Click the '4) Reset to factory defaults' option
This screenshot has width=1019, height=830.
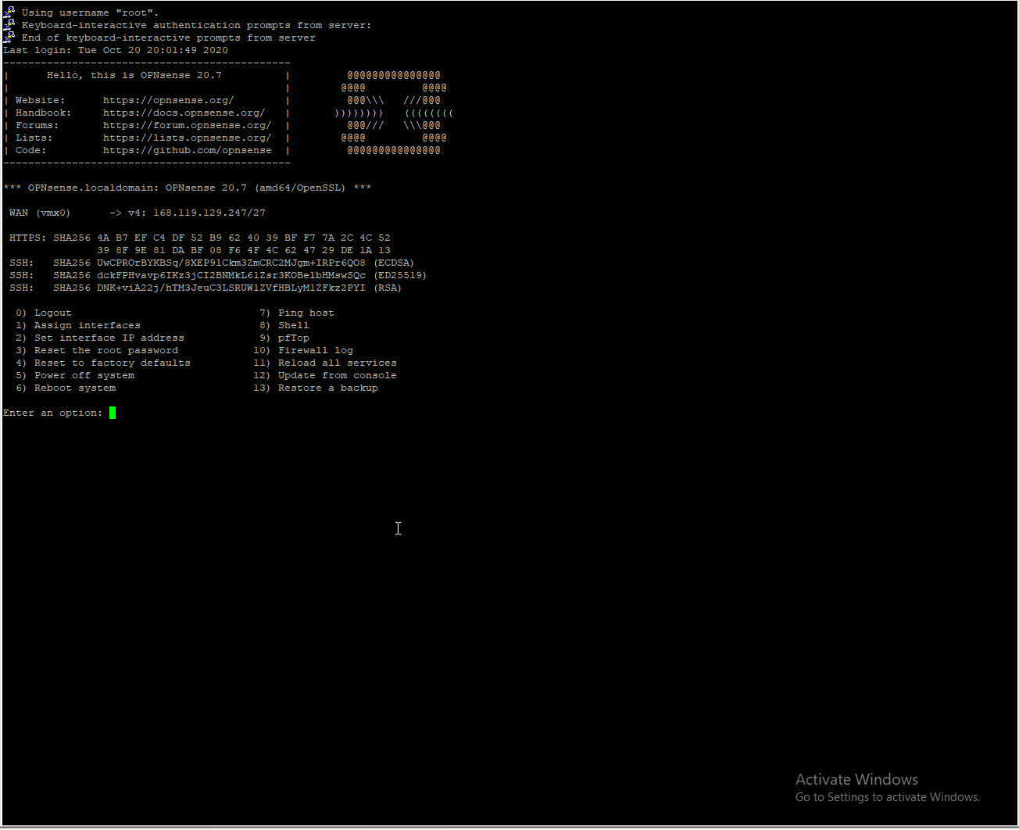tap(103, 363)
